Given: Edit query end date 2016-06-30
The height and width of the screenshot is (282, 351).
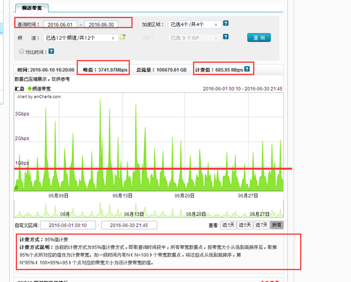Looking at the screenshot, I should coord(101,25).
